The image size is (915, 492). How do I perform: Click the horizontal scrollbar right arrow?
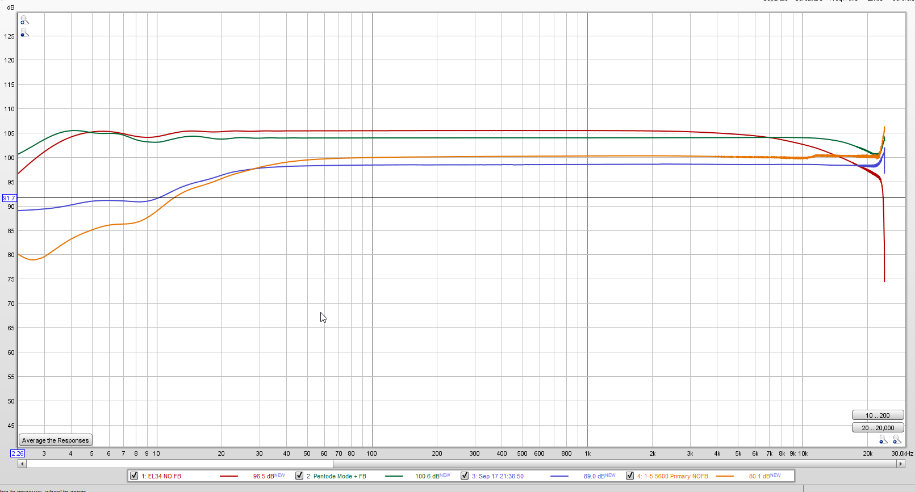coord(901,464)
